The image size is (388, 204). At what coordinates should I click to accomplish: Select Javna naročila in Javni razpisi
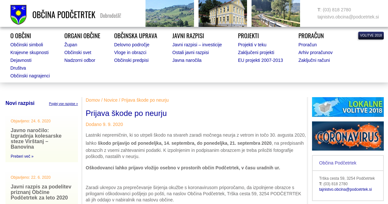pyautogui.click(x=187, y=60)
